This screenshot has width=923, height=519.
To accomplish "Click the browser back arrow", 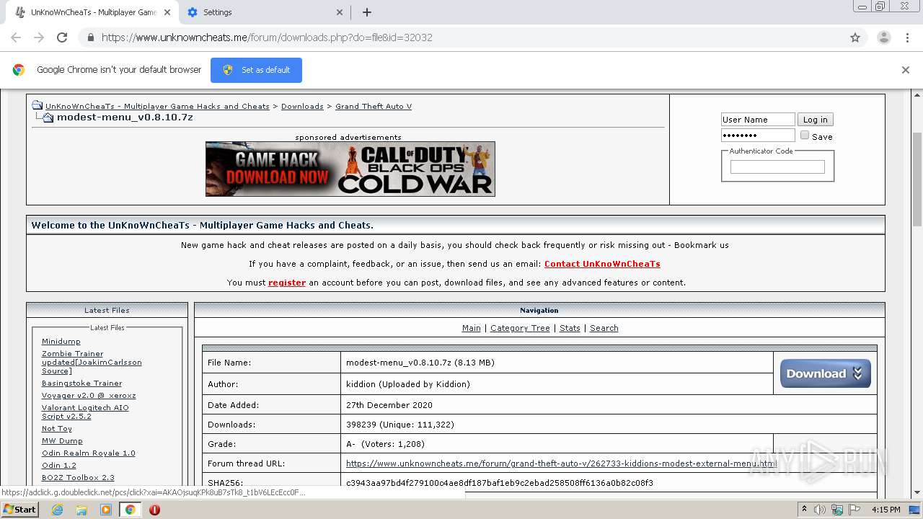I will point(16,37).
